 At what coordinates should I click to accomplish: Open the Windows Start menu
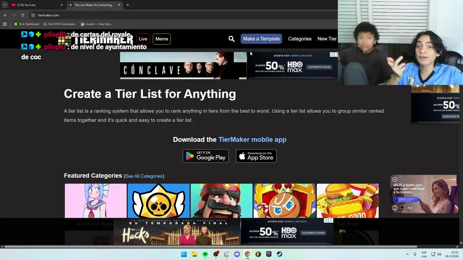[184, 254]
